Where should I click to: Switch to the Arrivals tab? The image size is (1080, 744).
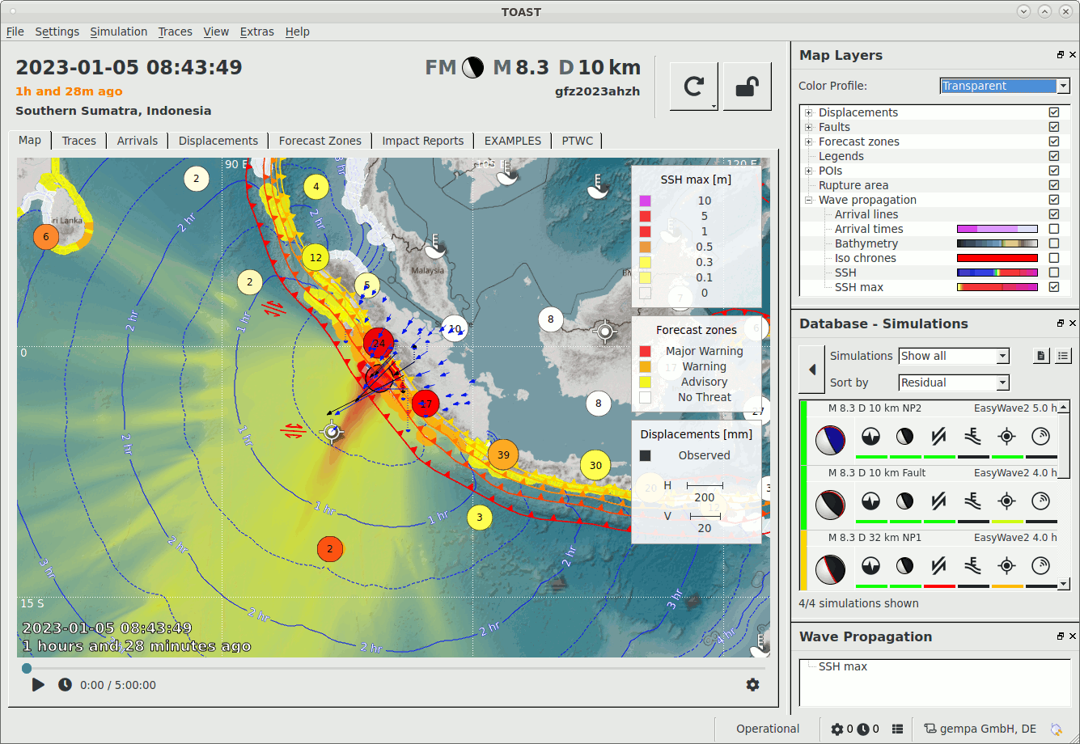coord(138,141)
